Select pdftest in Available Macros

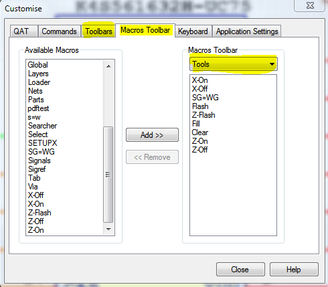click(38, 108)
